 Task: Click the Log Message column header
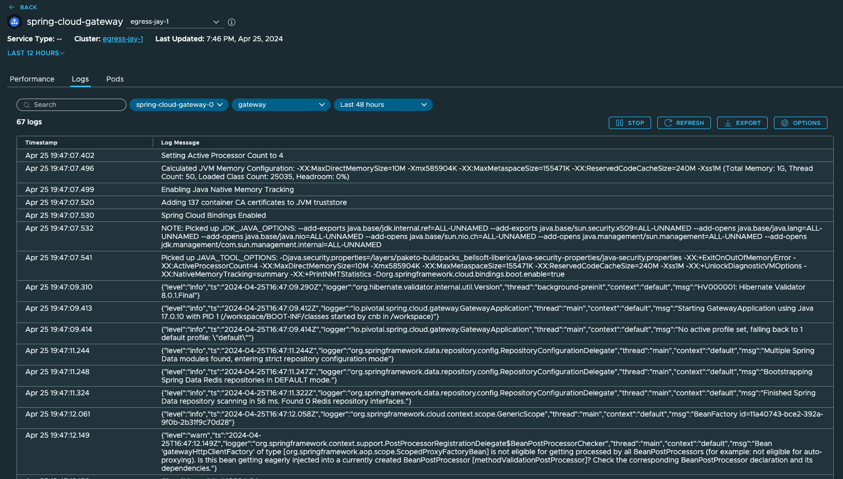coord(180,142)
